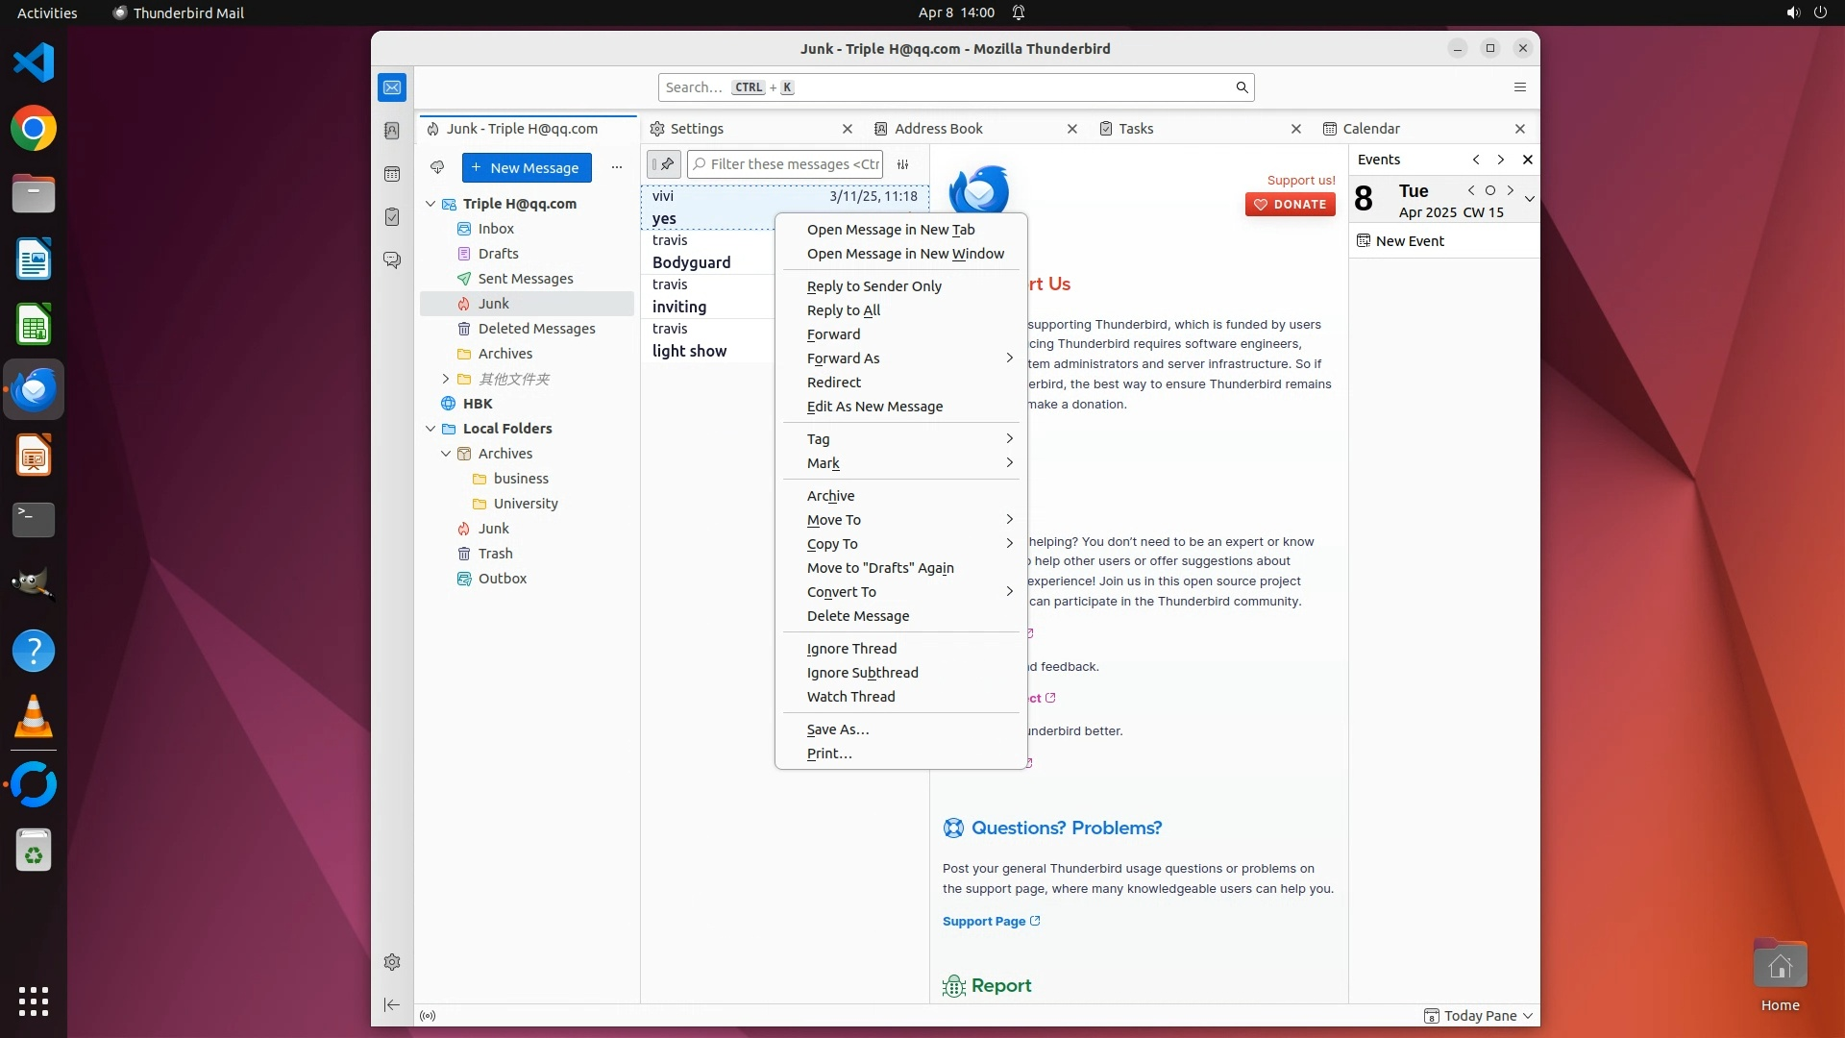
Task: Toggle the Today Pane button
Action: click(1479, 1016)
